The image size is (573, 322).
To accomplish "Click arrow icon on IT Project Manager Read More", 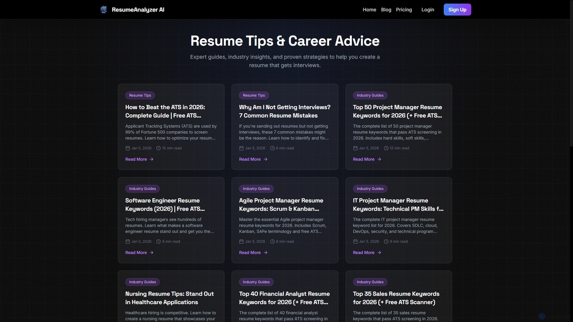I will (x=379, y=253).
